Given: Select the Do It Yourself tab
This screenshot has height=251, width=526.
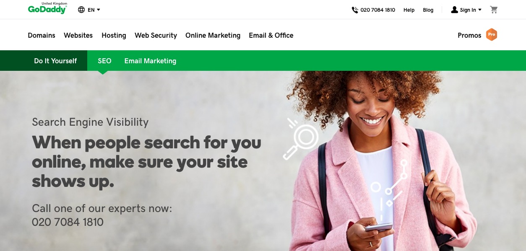Looking at the screenshot, I should [55, 61].
